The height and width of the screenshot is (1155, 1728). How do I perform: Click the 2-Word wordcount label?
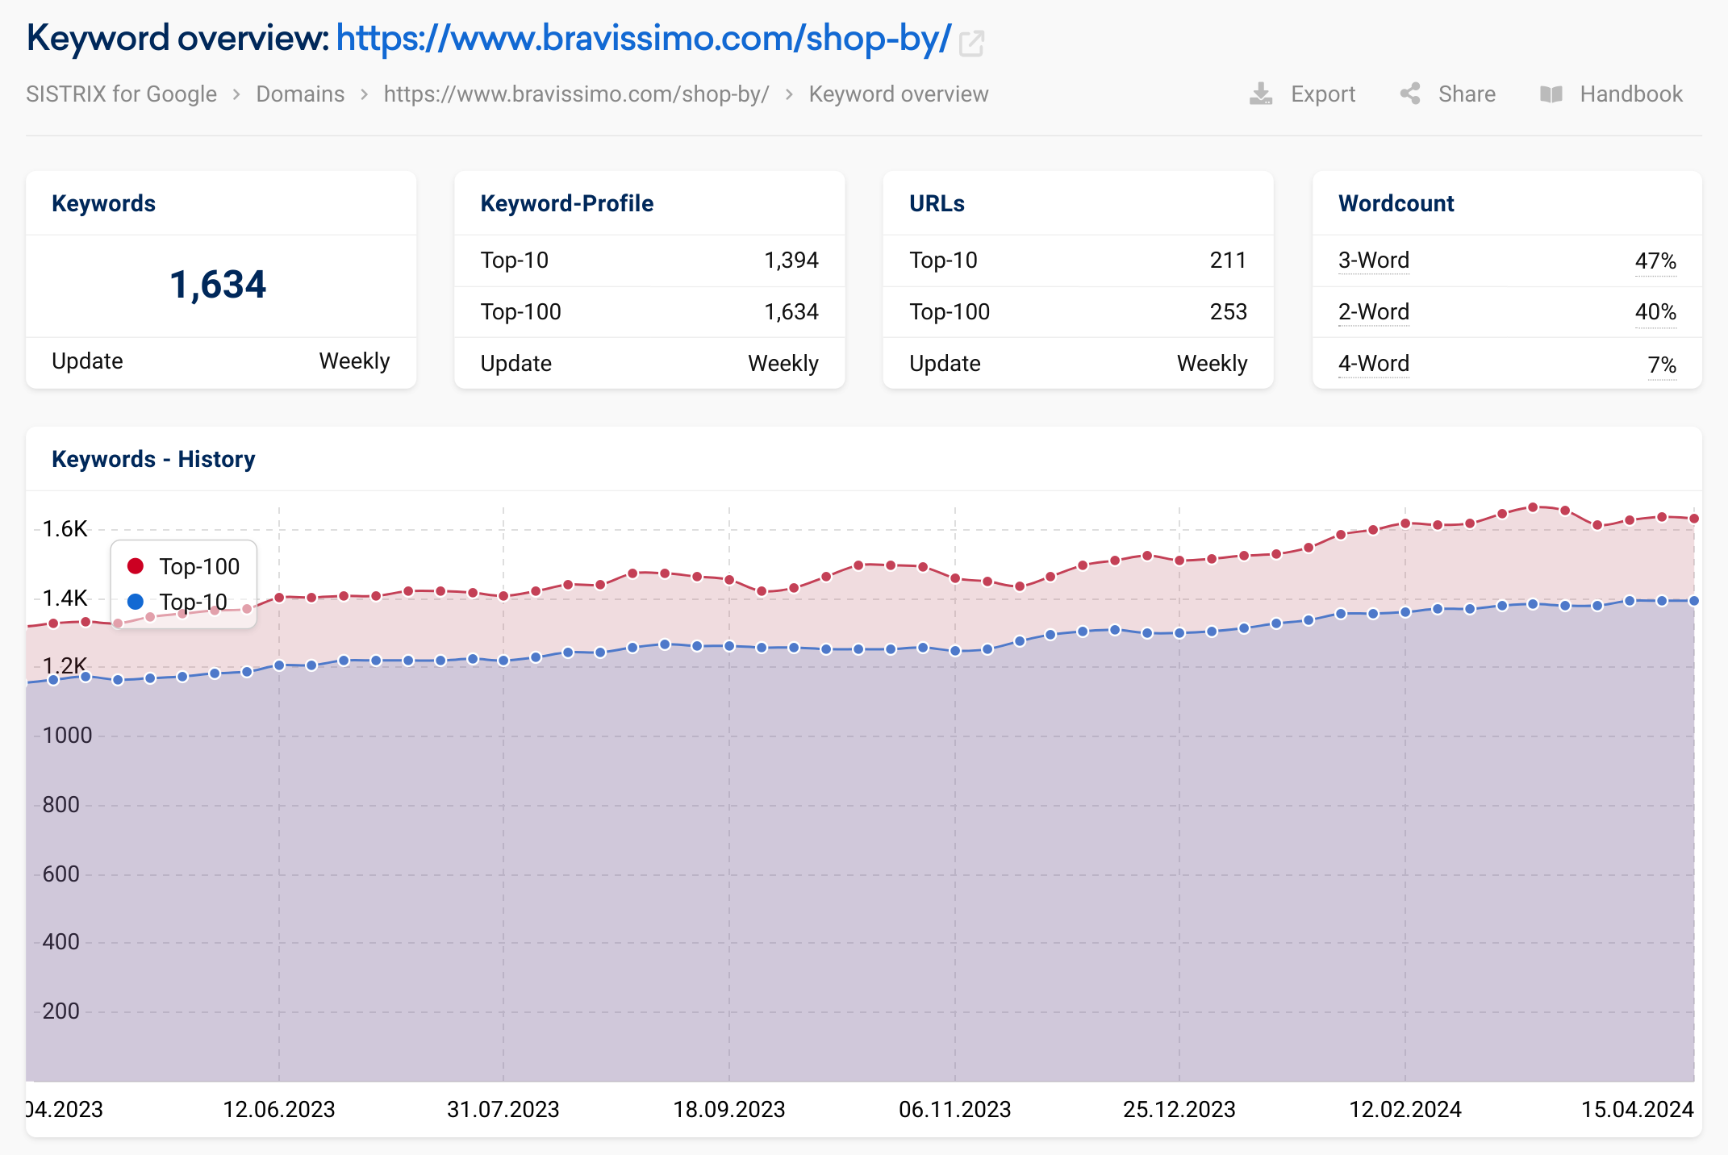(1374, 312)
